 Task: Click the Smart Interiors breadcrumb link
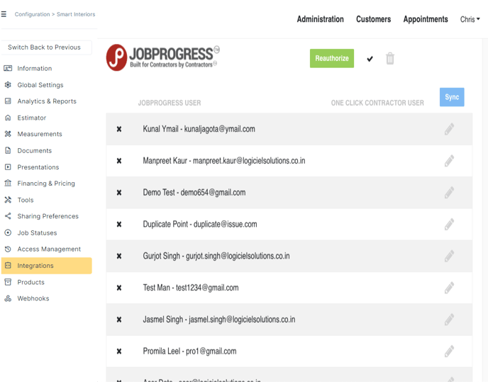coord(76,14)
